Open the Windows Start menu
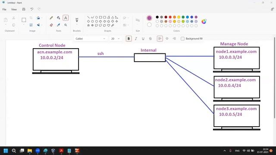This screenshot has width=276, height=155. [6, 151]
